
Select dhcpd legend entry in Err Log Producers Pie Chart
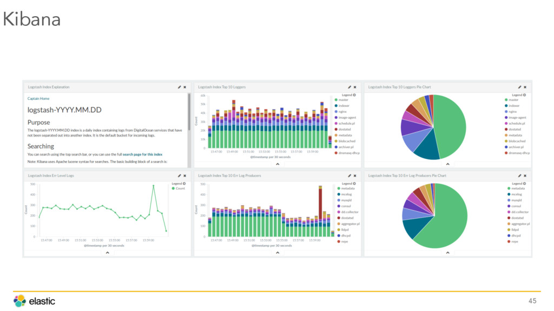click(x=514, y=235)
